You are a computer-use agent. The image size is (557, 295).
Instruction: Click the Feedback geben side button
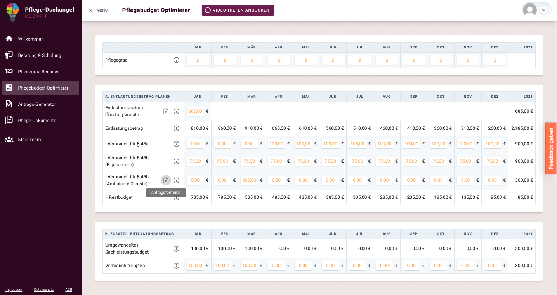(x=551, y=148)
